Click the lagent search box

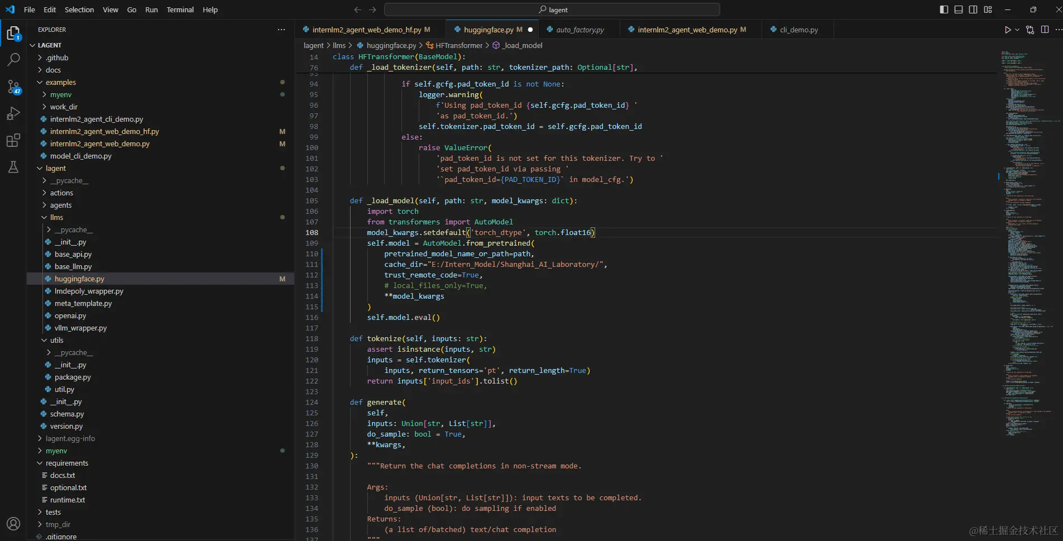[552, 9]
